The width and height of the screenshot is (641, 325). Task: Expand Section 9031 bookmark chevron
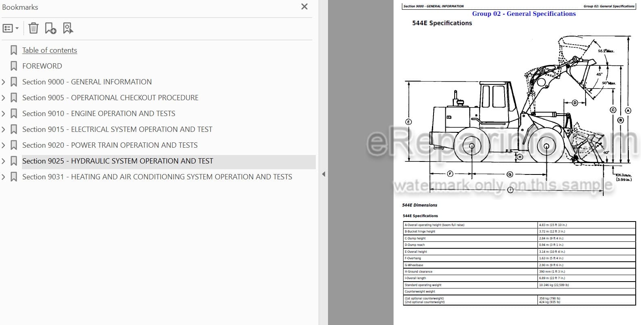3,177
